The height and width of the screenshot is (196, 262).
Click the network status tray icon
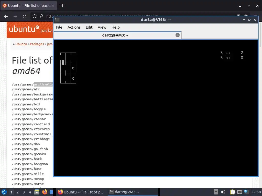point(239,192)
